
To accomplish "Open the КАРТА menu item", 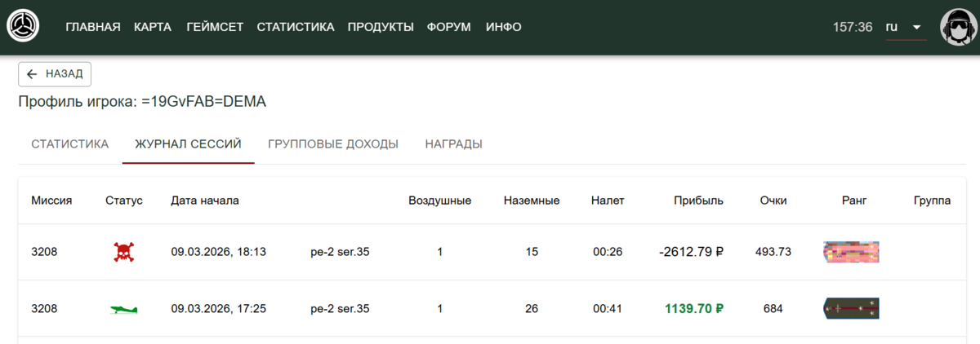I will coord(153,27).
